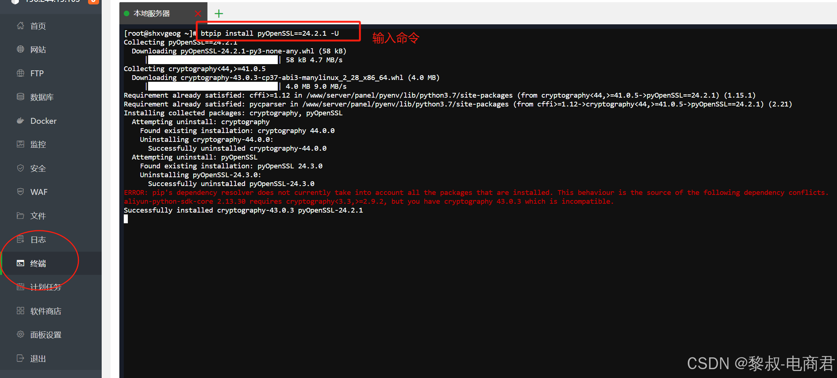The height and width of the screenshot is (378, 837).
Task: Click the red notification badge beside the IP
Action: click(x=93, y=2)
